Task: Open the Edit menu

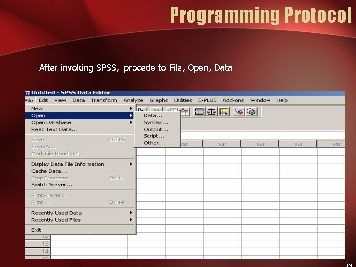Action: pos(43,100)
